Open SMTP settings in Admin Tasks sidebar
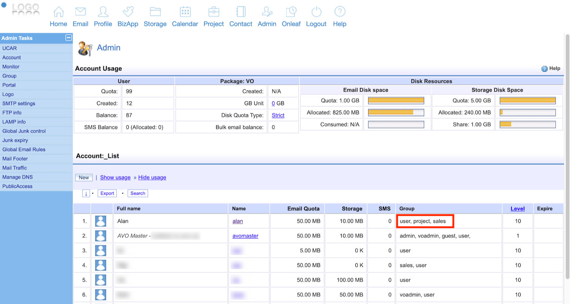This screenshot has height=304, width=570. (x=19, y=103)
